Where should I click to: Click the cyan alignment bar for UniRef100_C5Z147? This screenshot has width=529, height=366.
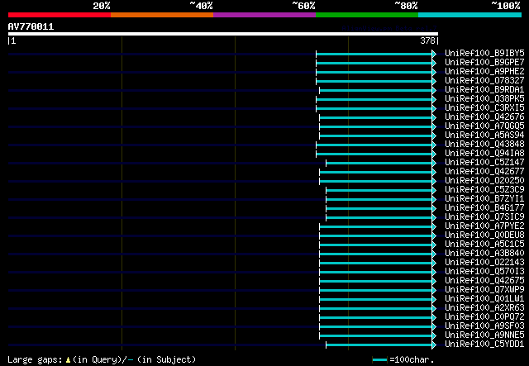pyautogui.click(x=381, y=164)
